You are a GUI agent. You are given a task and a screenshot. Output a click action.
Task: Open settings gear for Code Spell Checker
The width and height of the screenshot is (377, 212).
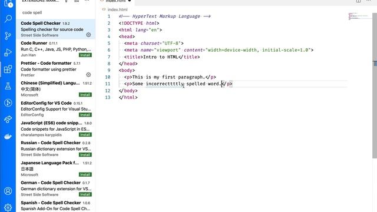click(88, 35)
